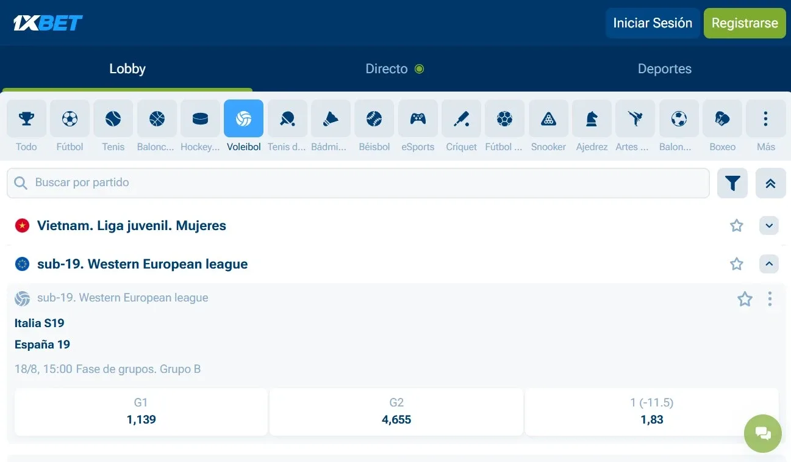This screenshot has height=462, width=791.
Task: Select the Todo trophy icon
Action: click(x=26, y=118)
